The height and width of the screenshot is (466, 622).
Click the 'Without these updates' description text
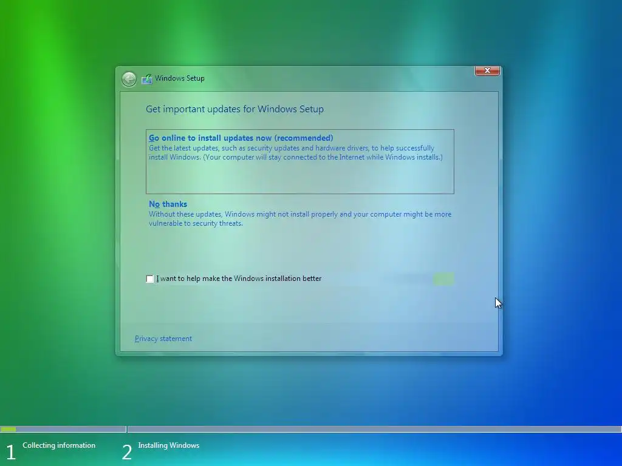point(300,218)
